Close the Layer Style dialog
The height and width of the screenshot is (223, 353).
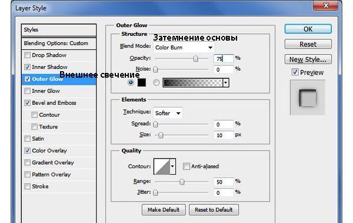pos(325,5)
